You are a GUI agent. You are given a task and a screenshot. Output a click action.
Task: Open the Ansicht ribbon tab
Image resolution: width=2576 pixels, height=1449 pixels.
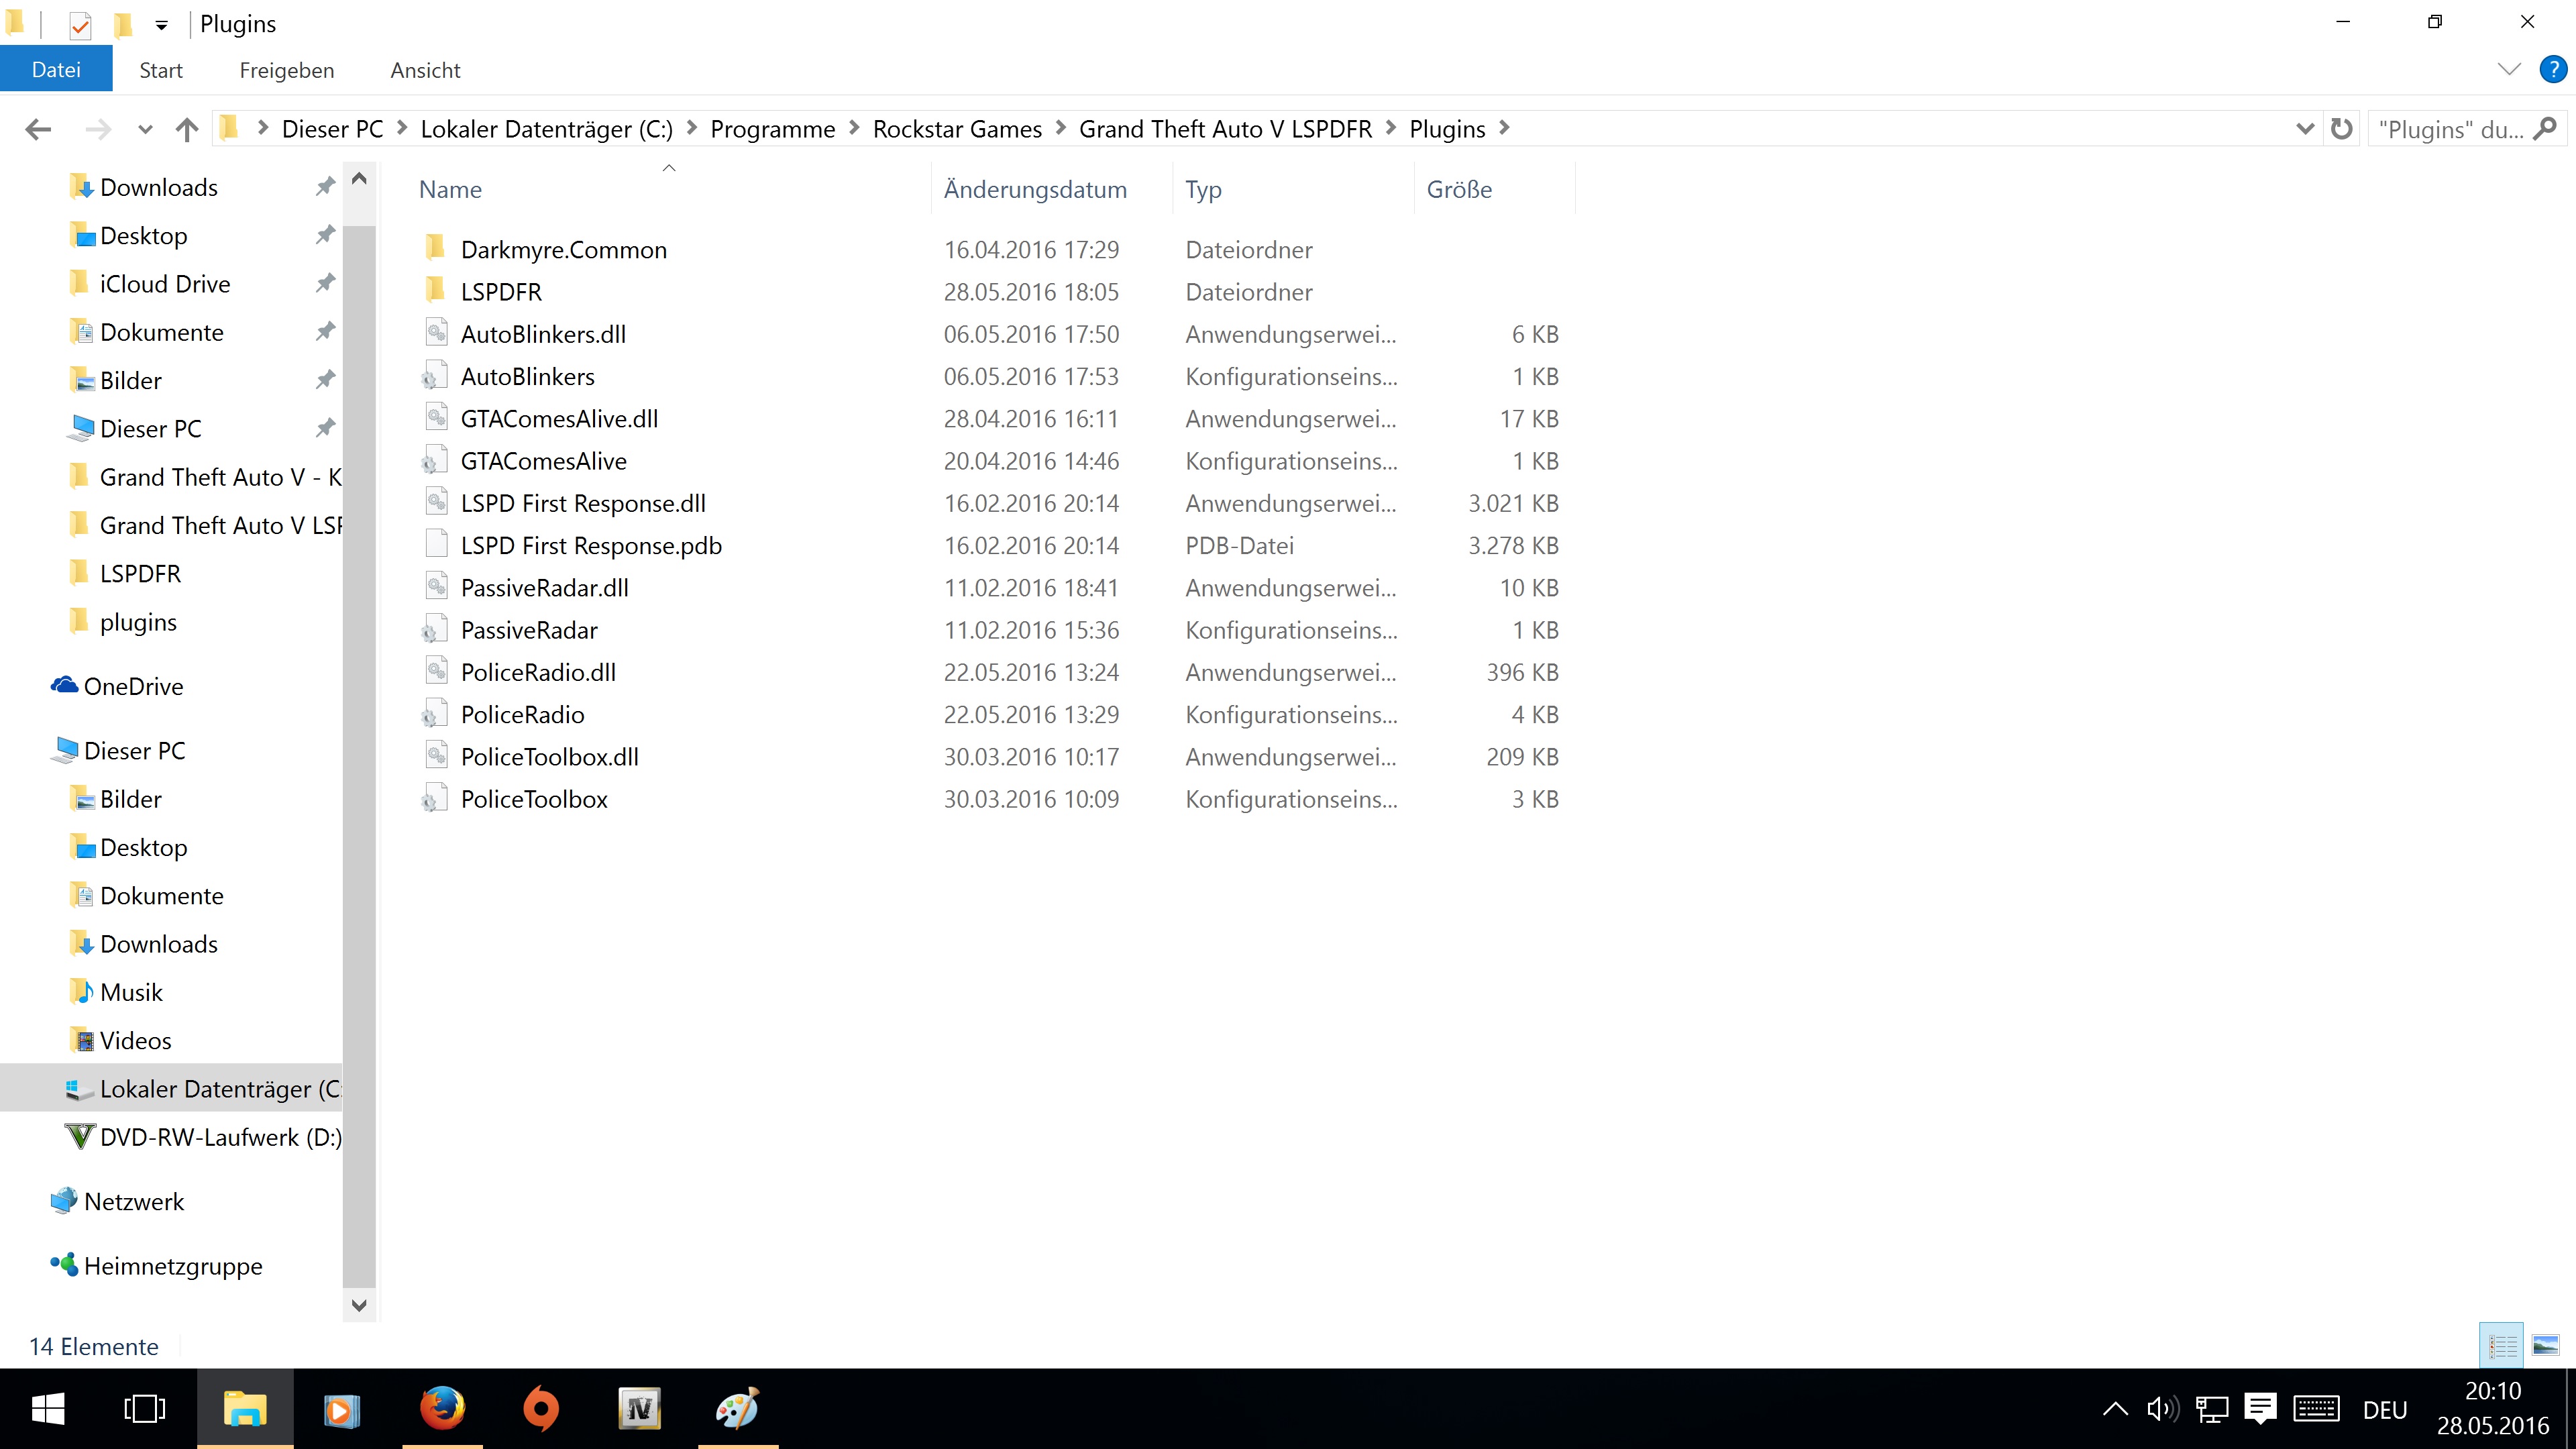tap(425, 70)
